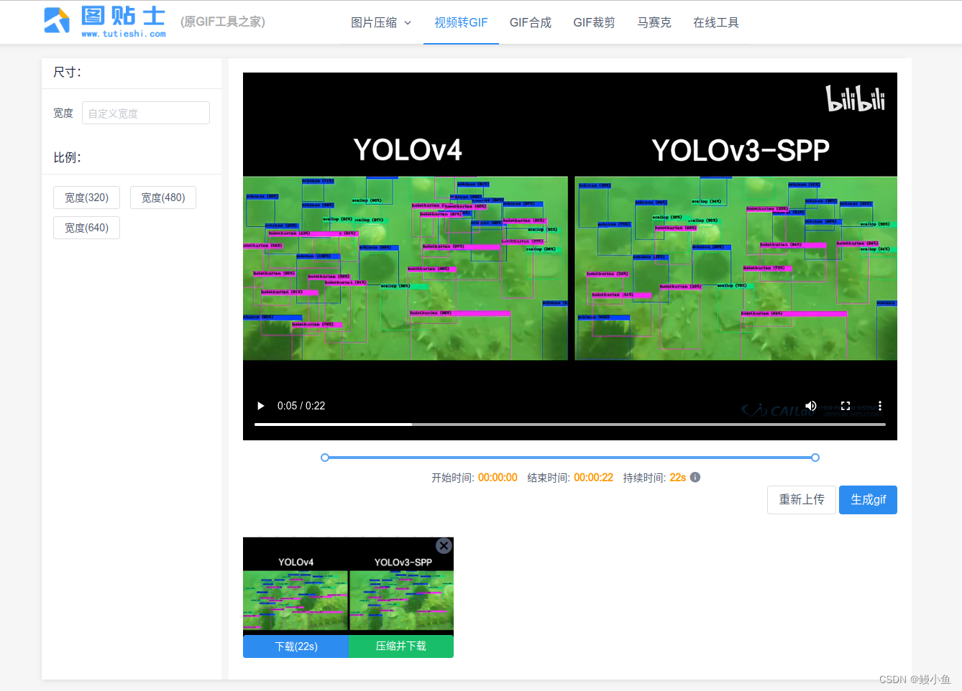This screenshot has width=962, height=691.
Task: Click info icon next to 持续时间 22s
Action: (695, 477)
